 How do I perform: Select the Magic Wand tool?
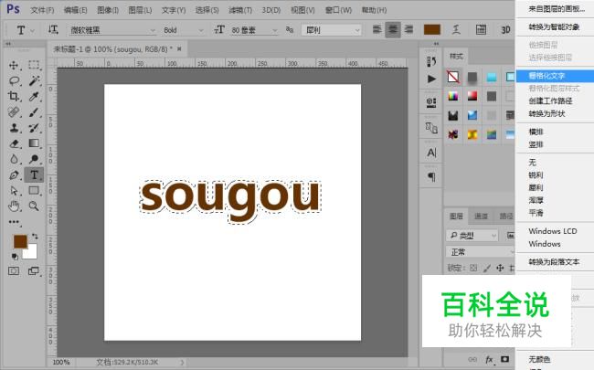pyautogui.click(x=34, y=80)
